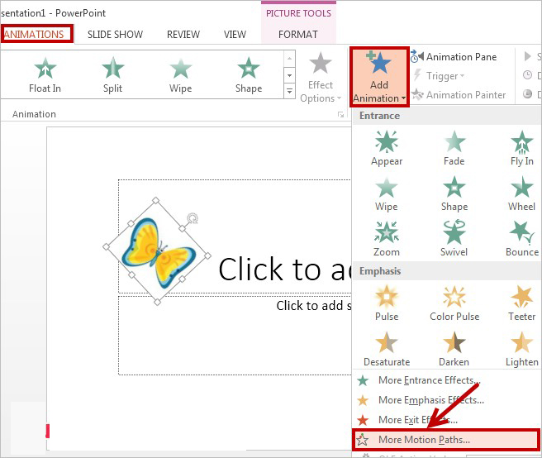
Task: Switch to the SLIDE SHOW tab
Action: click(115, 34)
